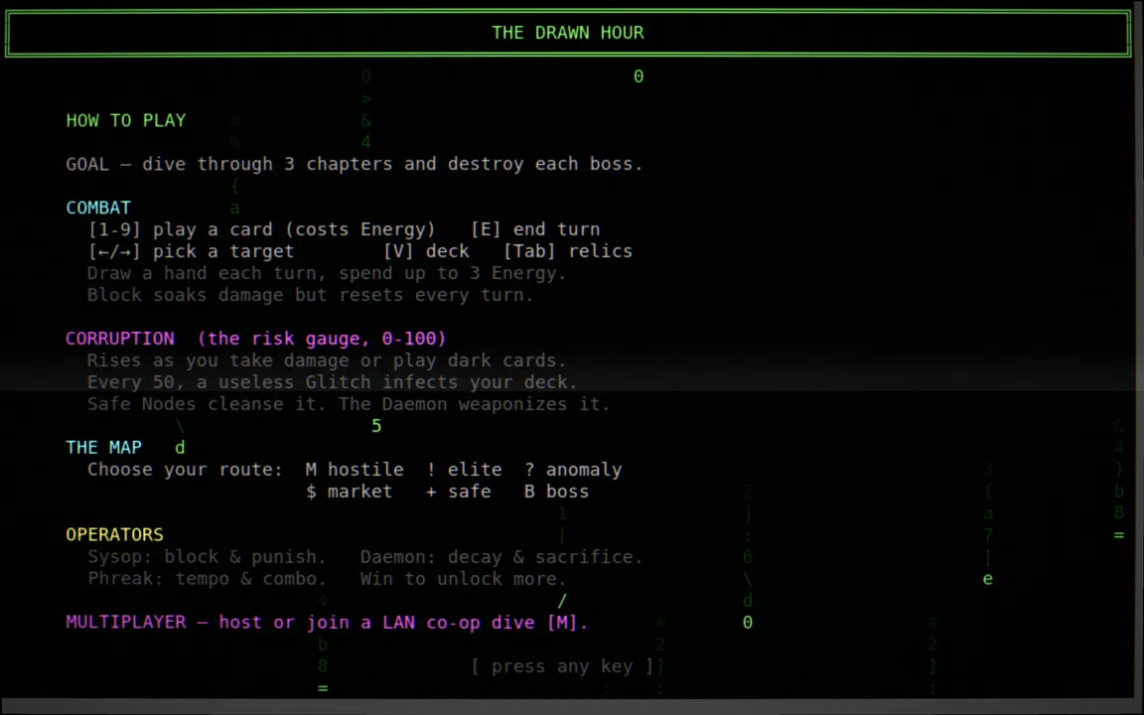Screen dimensions: 1144x715
Task: Click the OPERATORS section heading
Action: (114, 535)
